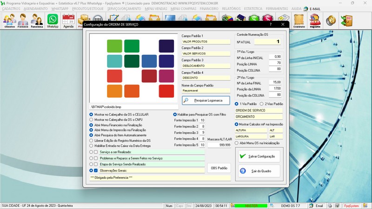372x209 pixels.
Task: Toggle Abrir Pesquisa do Item Automaticamente
Action: point(91,135)
